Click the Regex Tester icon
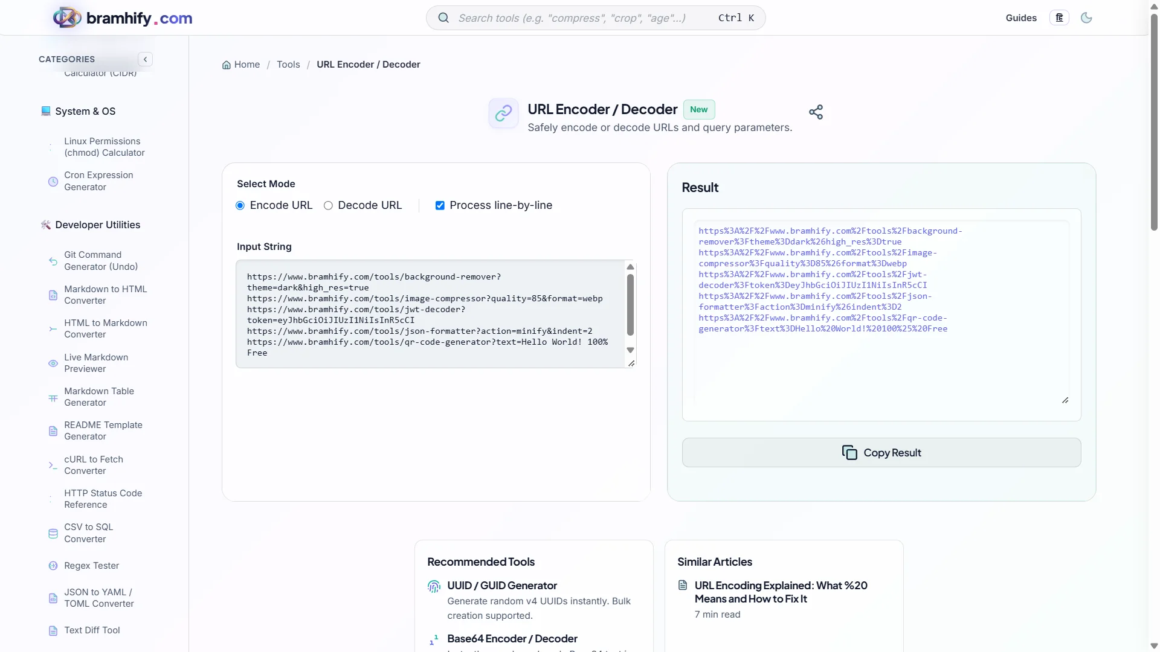 click(x=53, y=566)
